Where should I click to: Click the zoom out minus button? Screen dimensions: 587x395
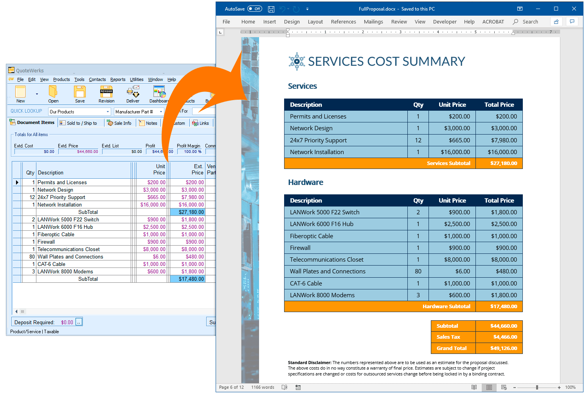(x=515, y=387)
